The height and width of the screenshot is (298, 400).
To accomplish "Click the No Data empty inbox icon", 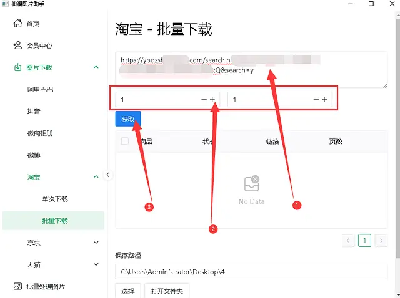I will point(252,183).
